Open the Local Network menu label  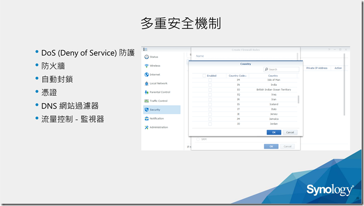click(x=159, y=84)
